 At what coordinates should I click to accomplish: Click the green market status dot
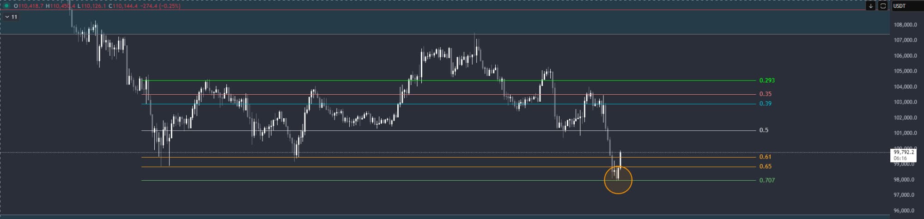6,6
